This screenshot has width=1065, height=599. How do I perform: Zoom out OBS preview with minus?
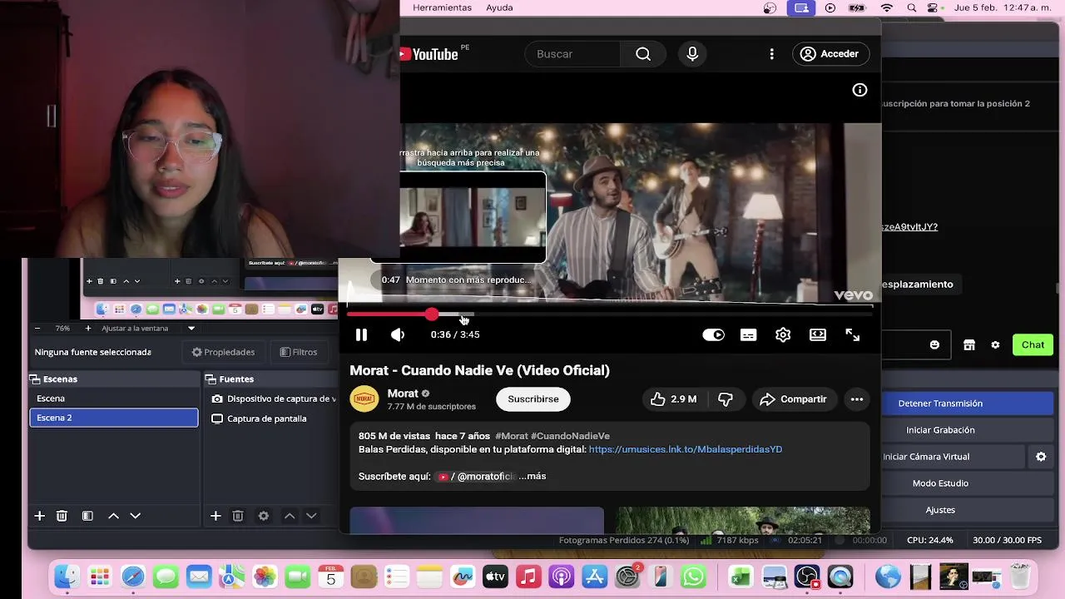(37, 329)
